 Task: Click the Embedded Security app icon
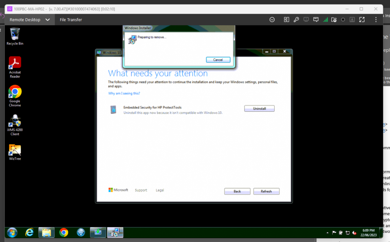[113, 109]
